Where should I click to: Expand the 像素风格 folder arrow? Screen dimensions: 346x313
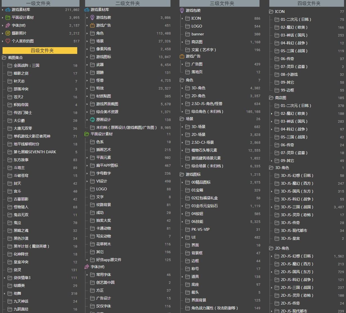(x=87, y=49)
